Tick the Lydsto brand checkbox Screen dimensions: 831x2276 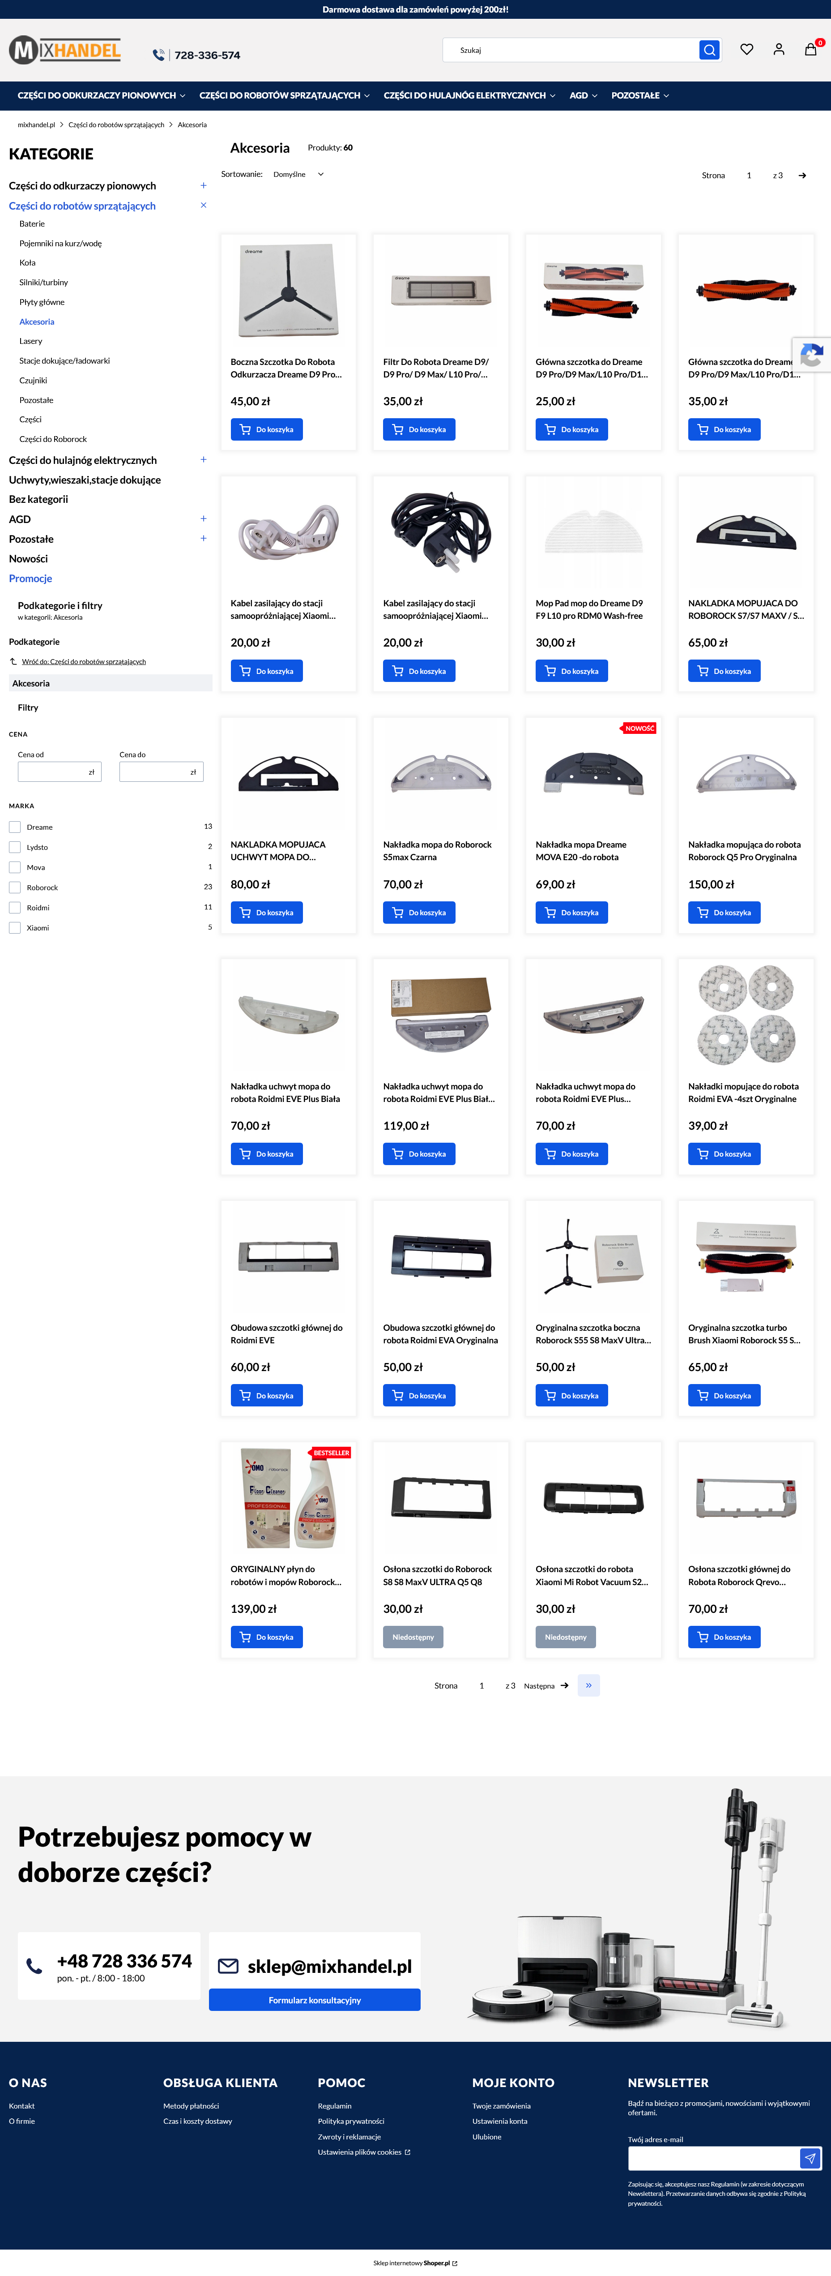pos(15,847)
